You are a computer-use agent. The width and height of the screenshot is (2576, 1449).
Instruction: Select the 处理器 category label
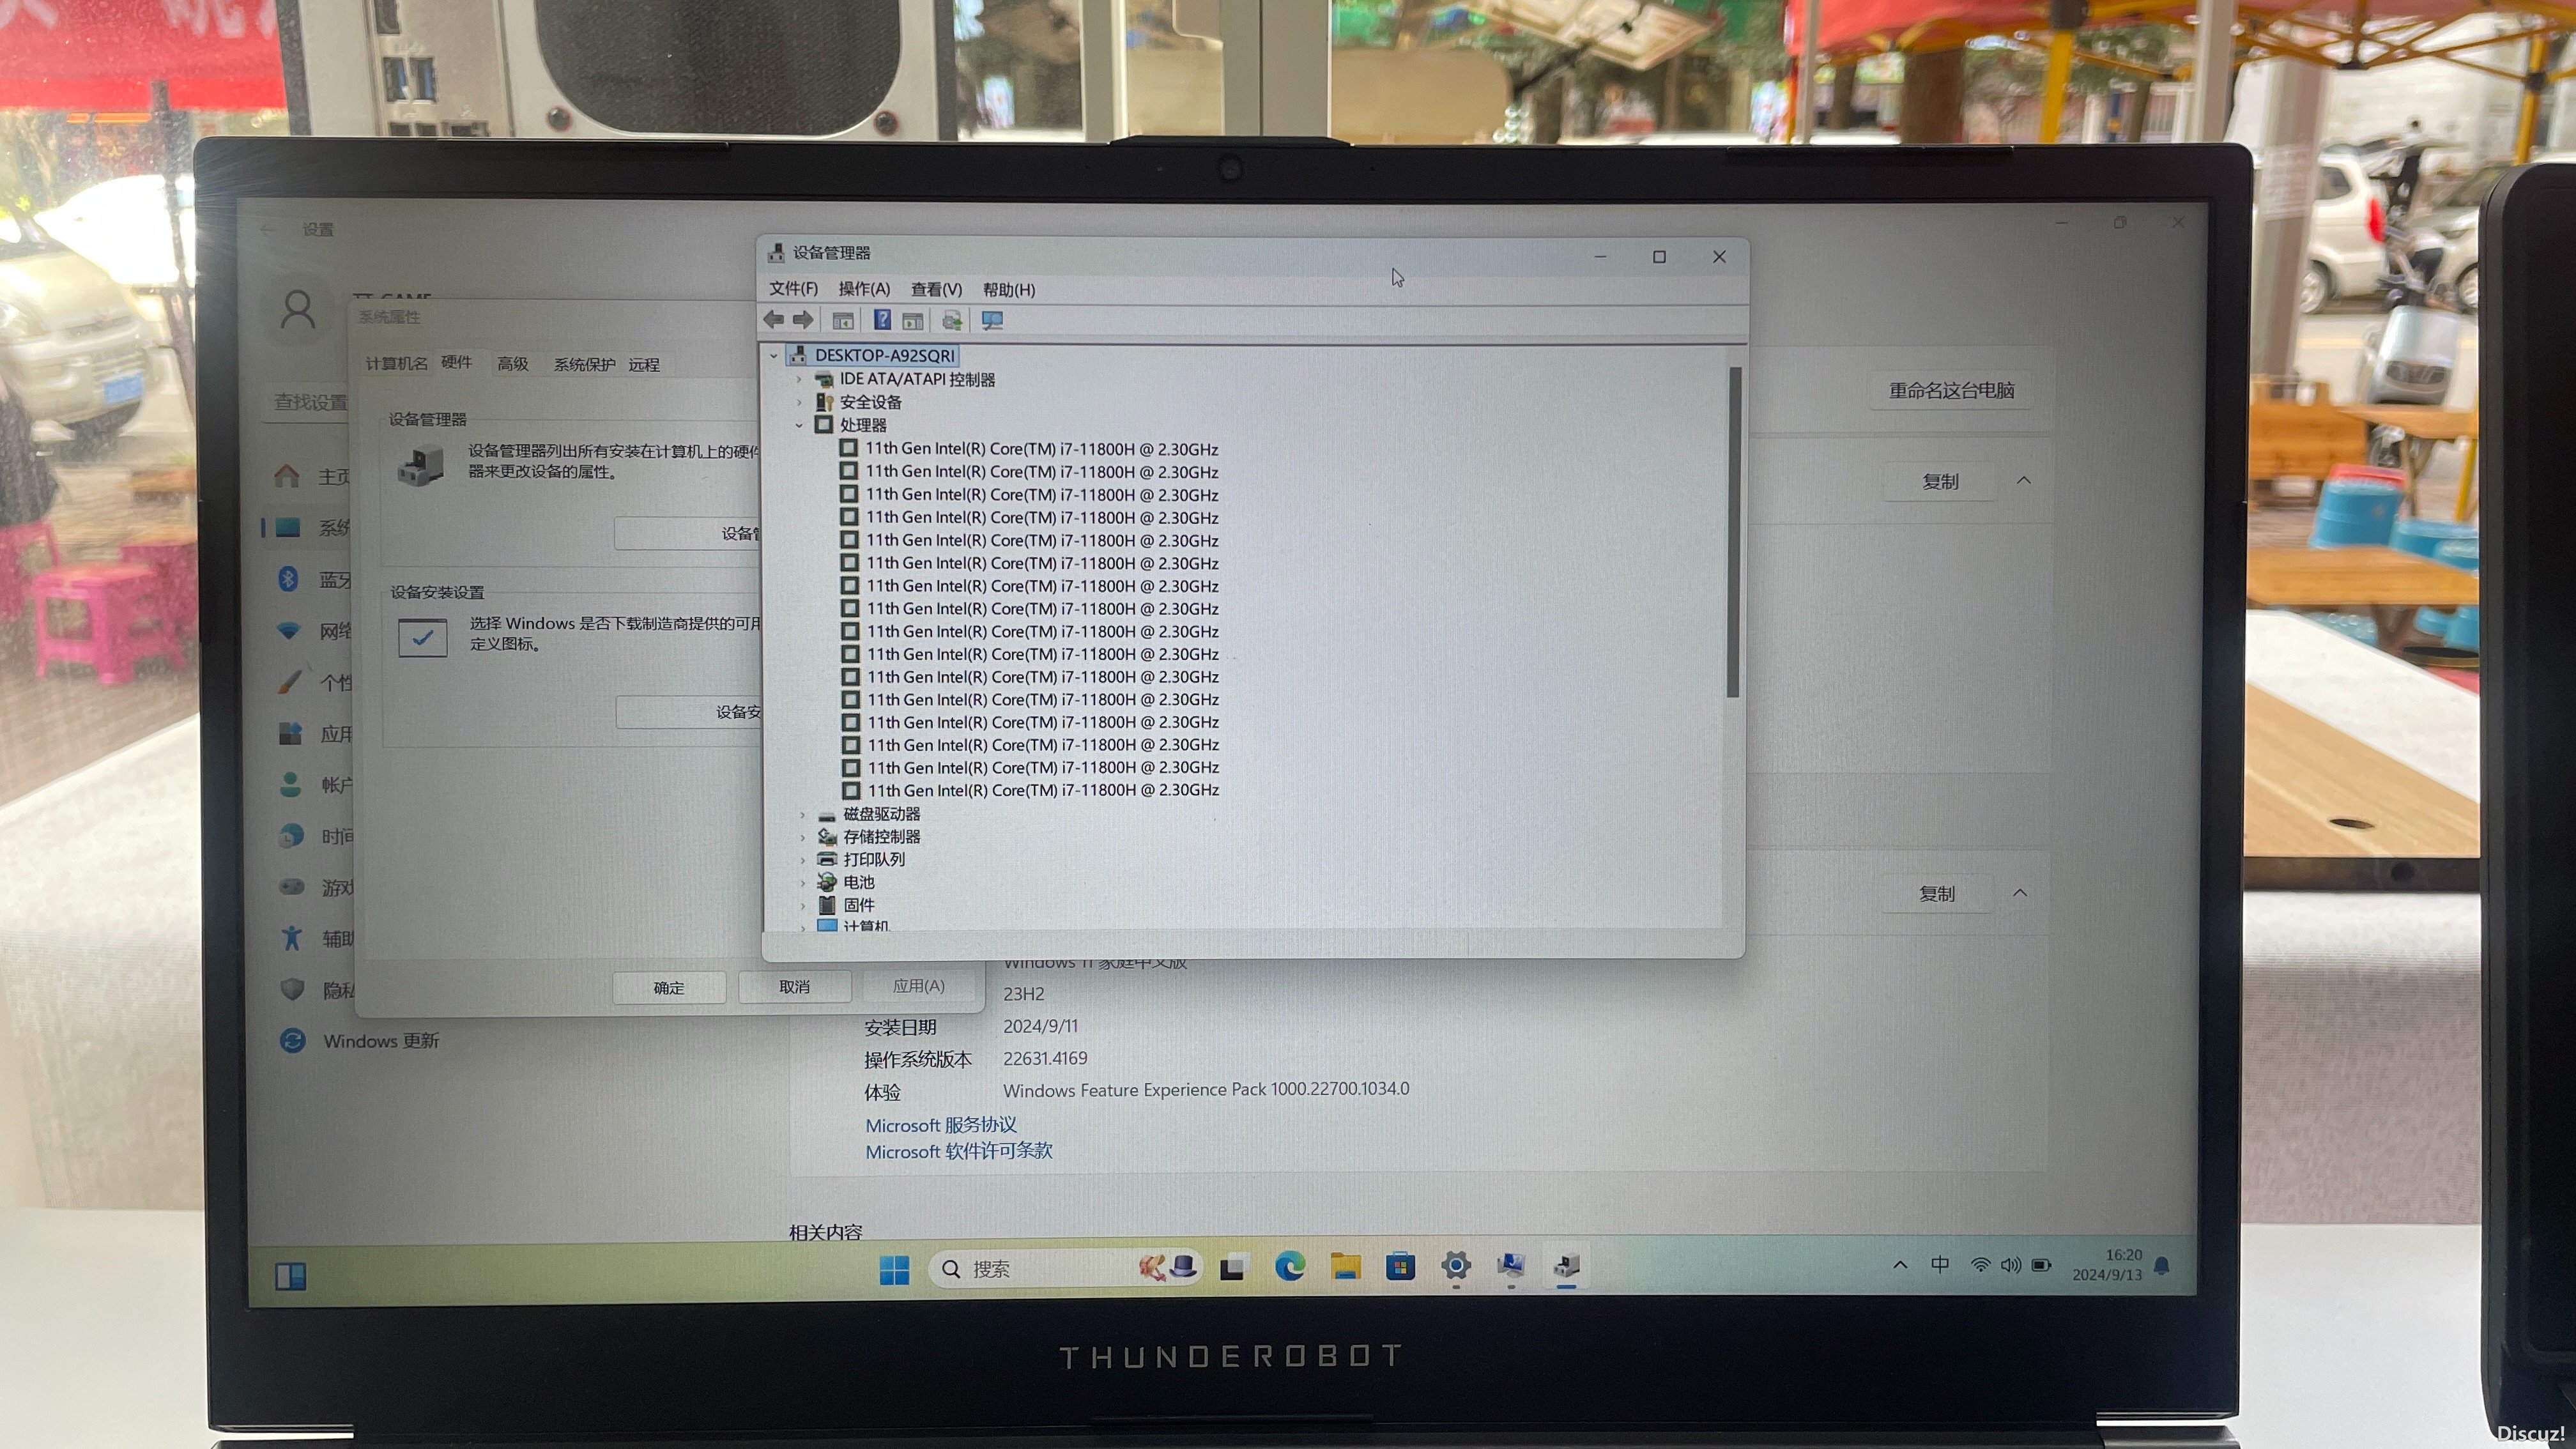click(x=863, y=426)
